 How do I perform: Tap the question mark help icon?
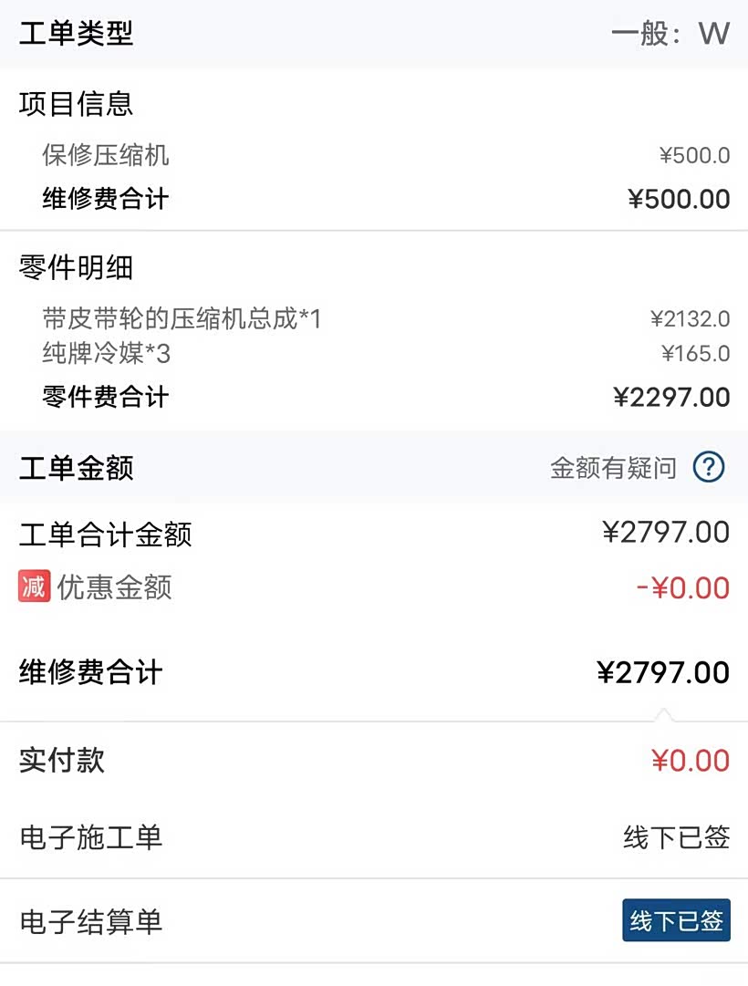tap(709, 468)
